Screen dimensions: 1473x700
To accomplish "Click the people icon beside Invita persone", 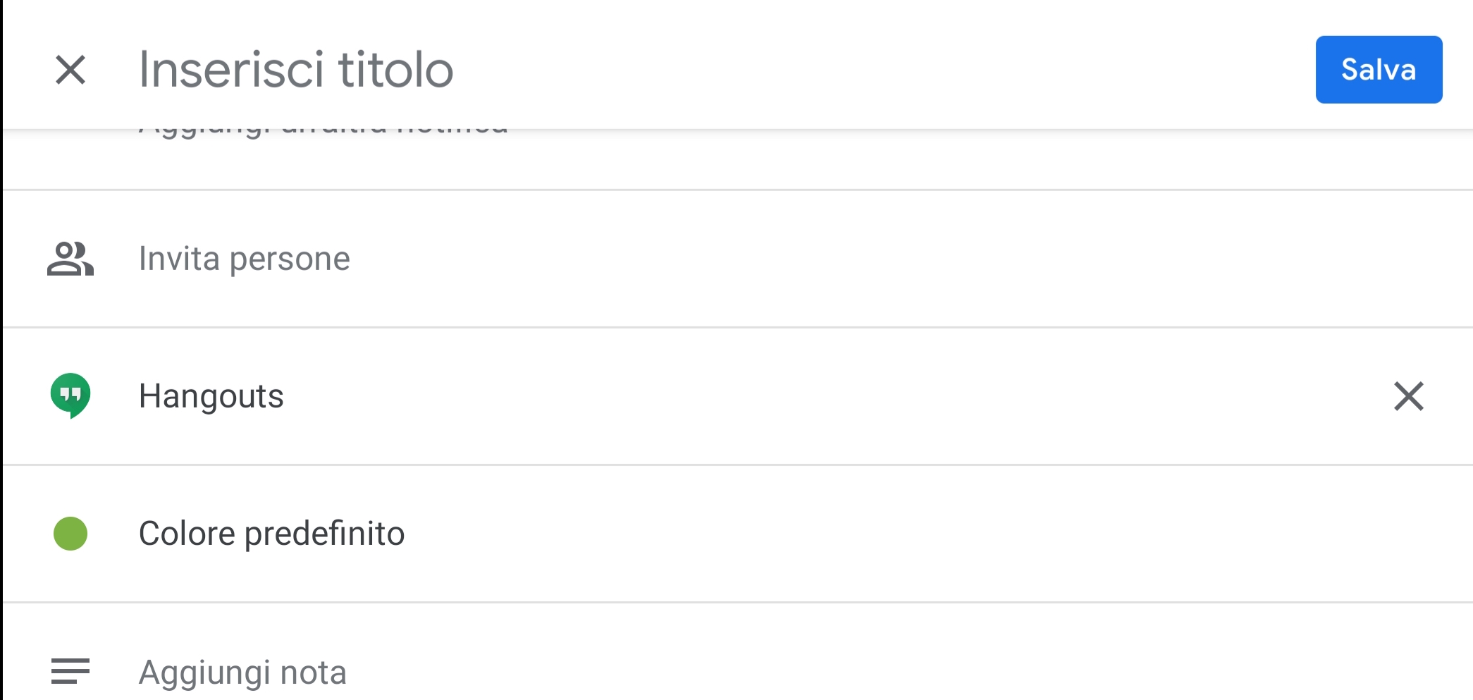I will click(x=70, y=259).
